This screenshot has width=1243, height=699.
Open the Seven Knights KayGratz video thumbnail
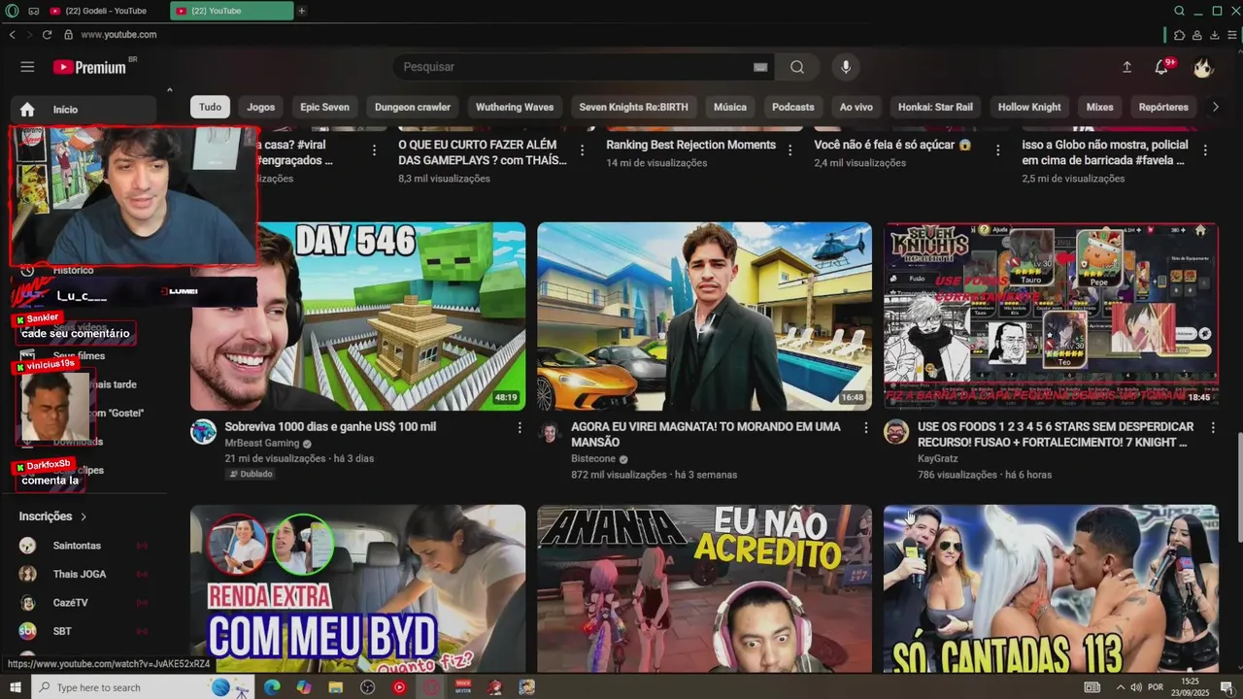[1051, 316]
